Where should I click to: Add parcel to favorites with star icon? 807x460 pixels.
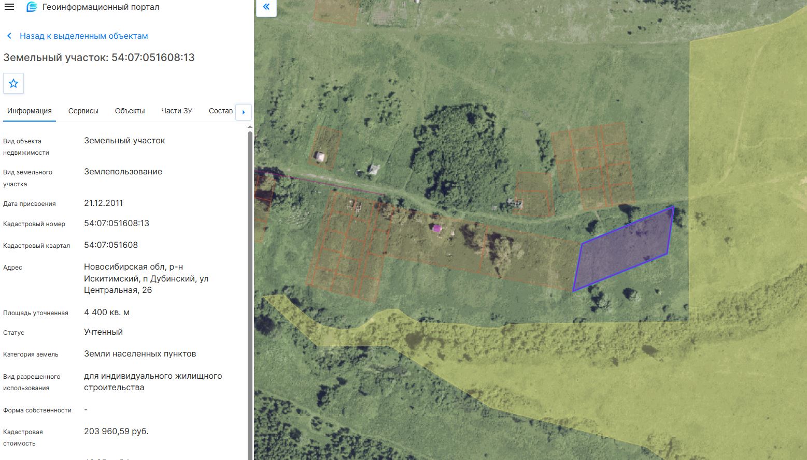click(13, 83)
